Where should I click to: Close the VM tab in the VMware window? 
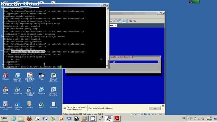115,26
